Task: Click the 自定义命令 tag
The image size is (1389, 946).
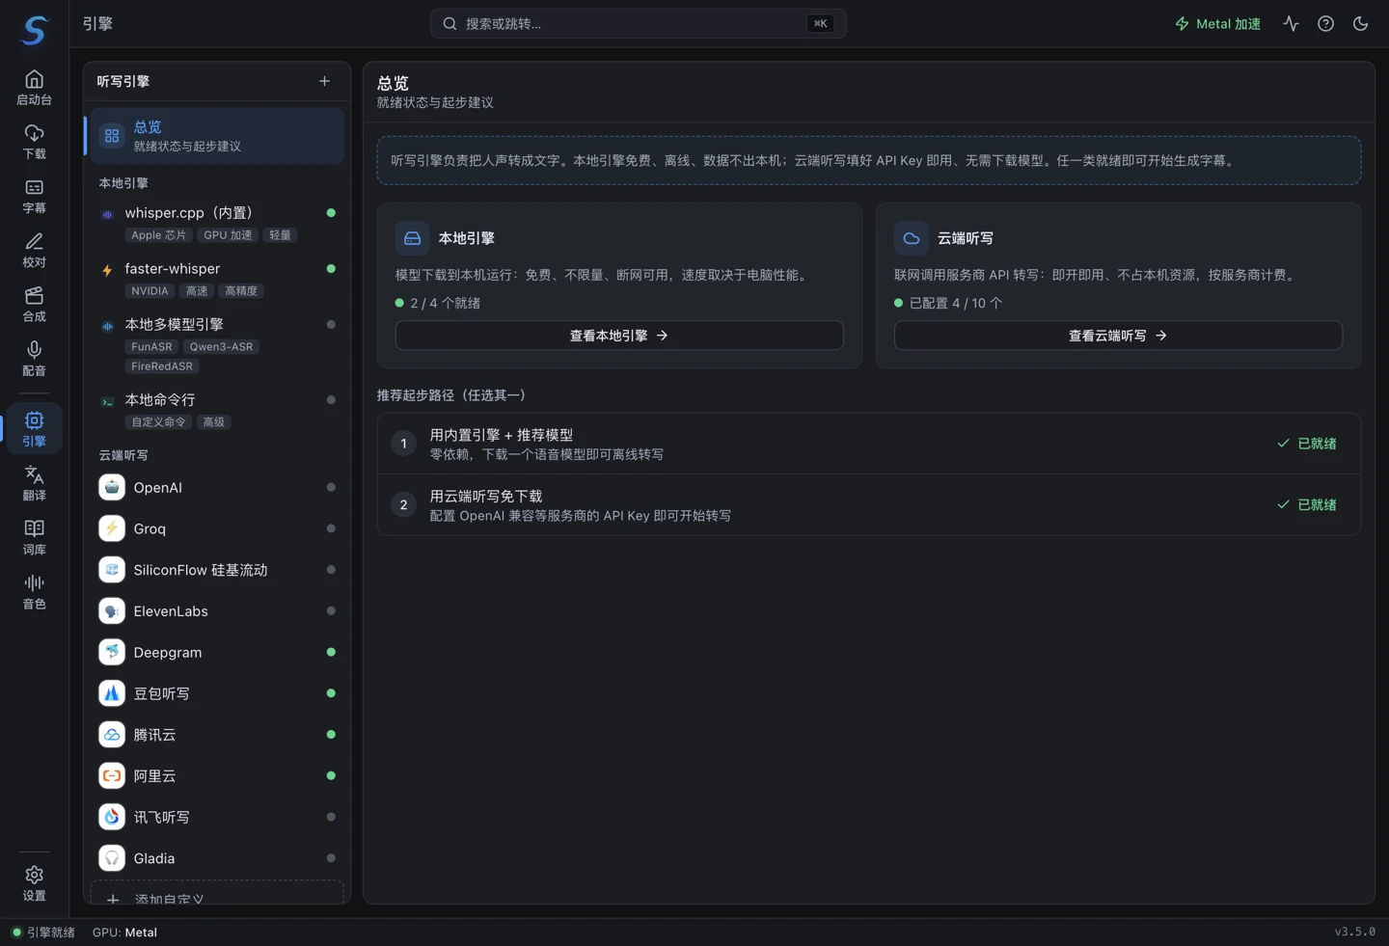Action: pos(158,422)
